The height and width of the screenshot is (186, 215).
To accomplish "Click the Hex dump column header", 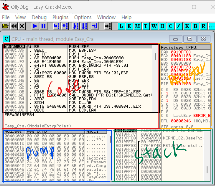I will [55, 132].
